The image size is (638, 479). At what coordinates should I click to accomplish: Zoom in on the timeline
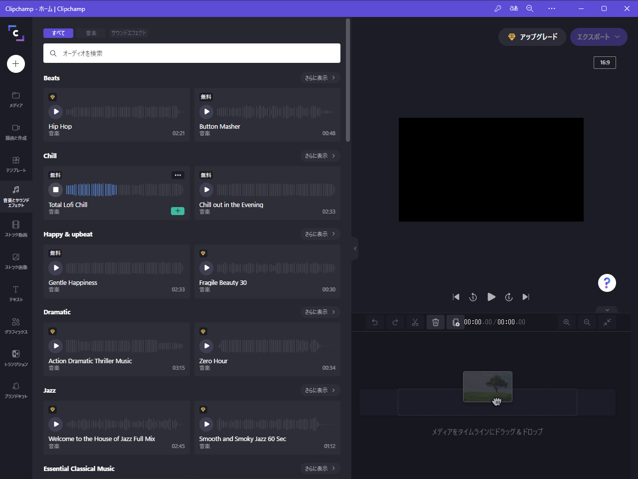point(567,322)
